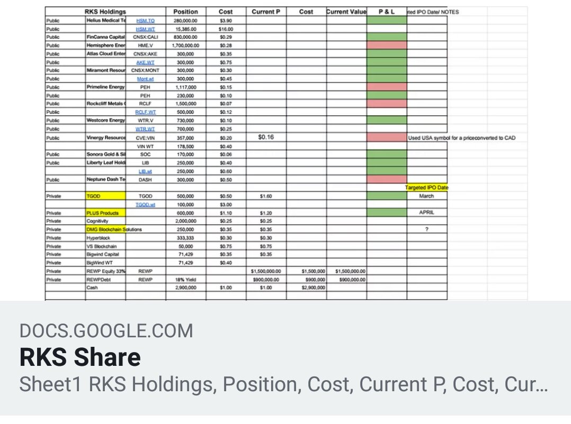Select the Current Value column header
Viewport: 571px width, 424px height.
tap(346, 12)
